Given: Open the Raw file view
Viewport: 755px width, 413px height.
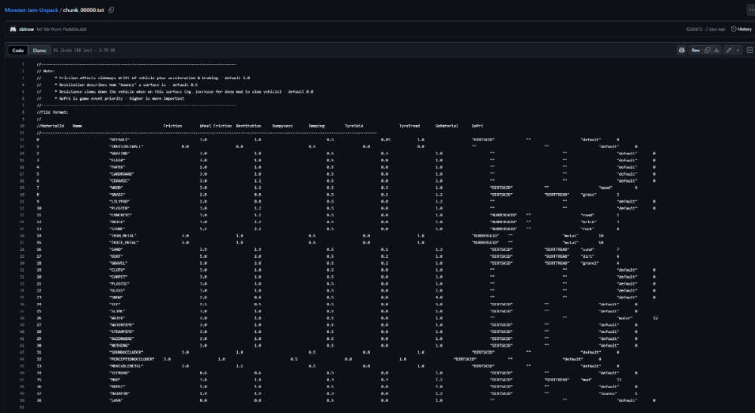Looking at the screenshot, I should 695,50.
